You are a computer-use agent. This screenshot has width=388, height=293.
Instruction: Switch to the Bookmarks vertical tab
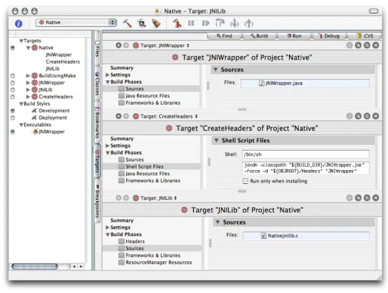click(x=98, y=122)
